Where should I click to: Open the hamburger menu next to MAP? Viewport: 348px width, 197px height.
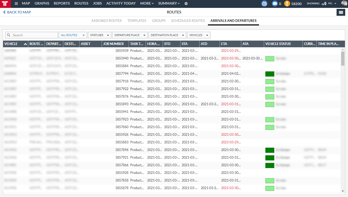pos(16,4)
